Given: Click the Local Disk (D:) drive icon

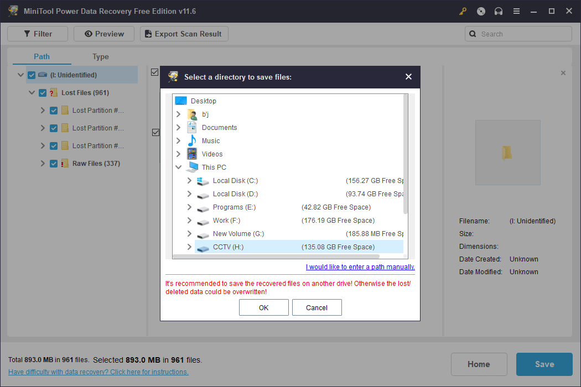Looking at the screenshot, I should (x=203, y=195).
